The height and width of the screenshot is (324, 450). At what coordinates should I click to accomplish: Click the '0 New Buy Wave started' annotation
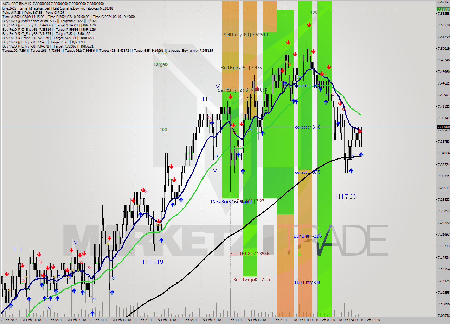click(x=231, y=202)
